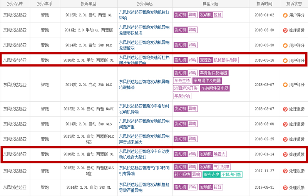Click red 处理反馈 icon on 2017-08-31 row
Viewport: 308px width, 196px height.
click(x=285, y=188)
